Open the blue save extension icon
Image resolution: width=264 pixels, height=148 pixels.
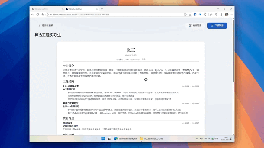point(195,14)
